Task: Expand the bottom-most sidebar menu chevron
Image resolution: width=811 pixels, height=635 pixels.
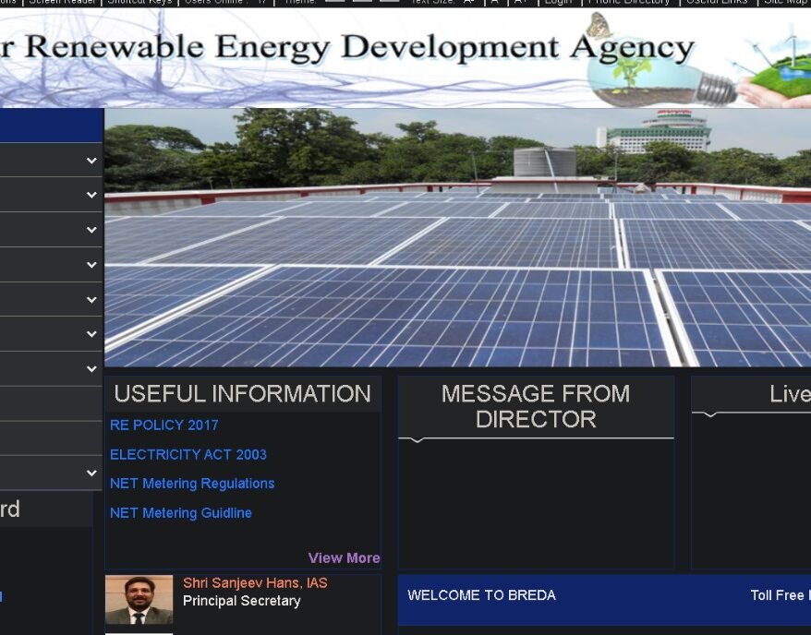Action: pos(91,473)
